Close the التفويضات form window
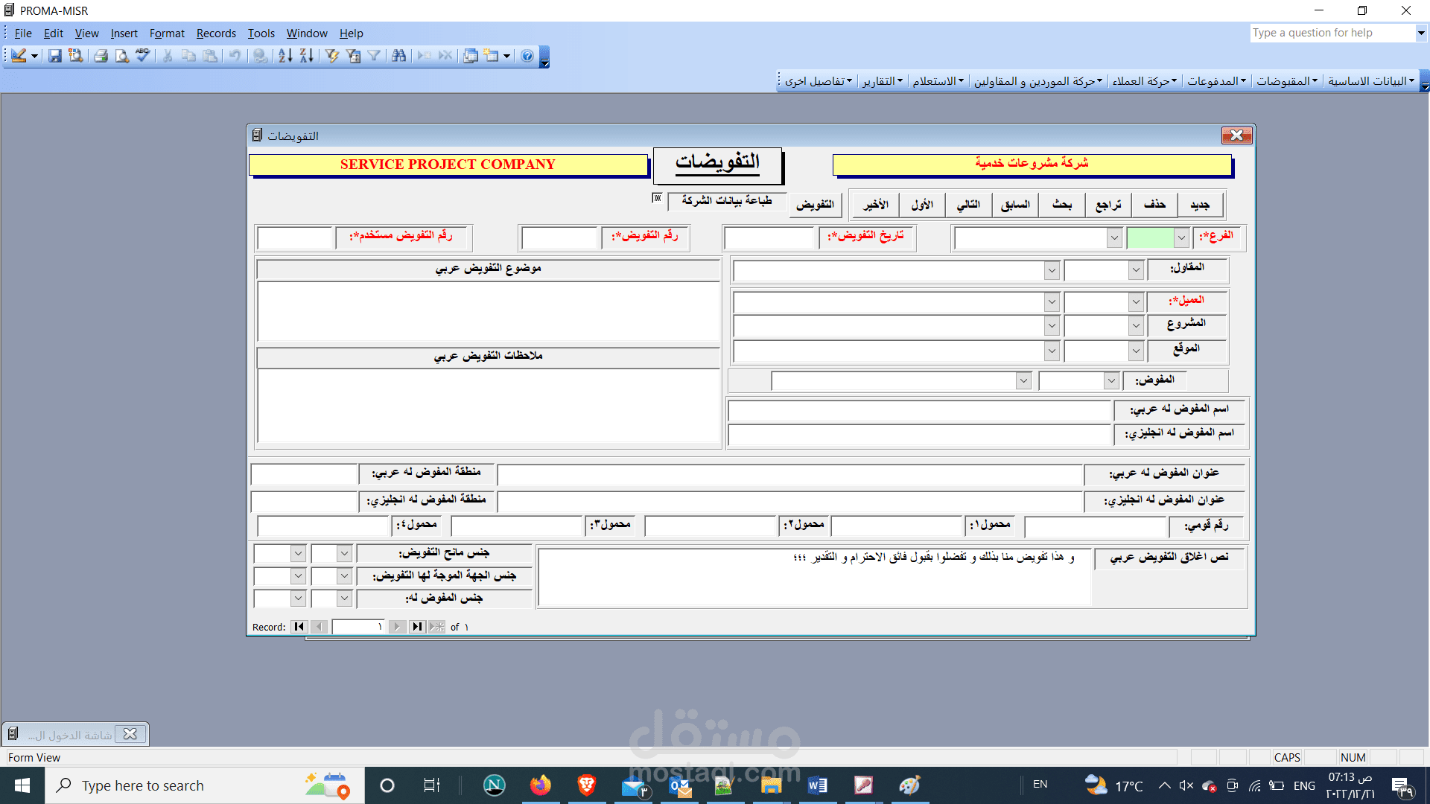Image resolution: width=1430 pixels, height=804 pixels. (1236, 135)
